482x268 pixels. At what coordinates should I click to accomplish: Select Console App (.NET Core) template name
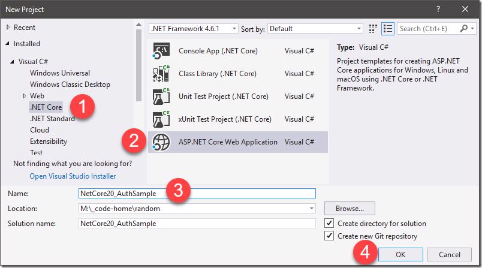[x=218, y=51]
